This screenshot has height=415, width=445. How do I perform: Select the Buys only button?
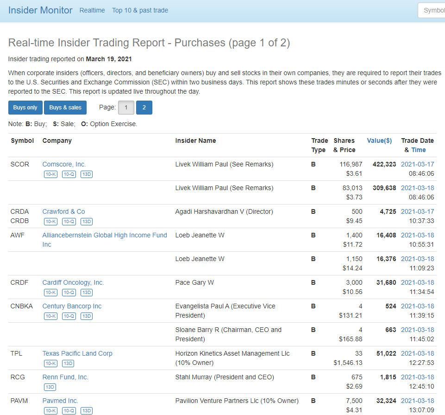point(25,108)
